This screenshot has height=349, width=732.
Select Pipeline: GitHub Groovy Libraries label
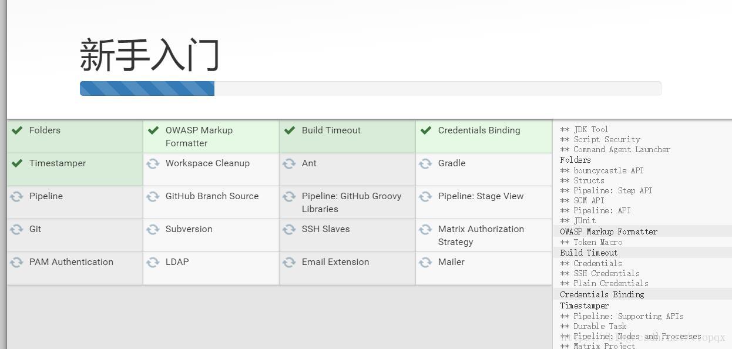352,203
